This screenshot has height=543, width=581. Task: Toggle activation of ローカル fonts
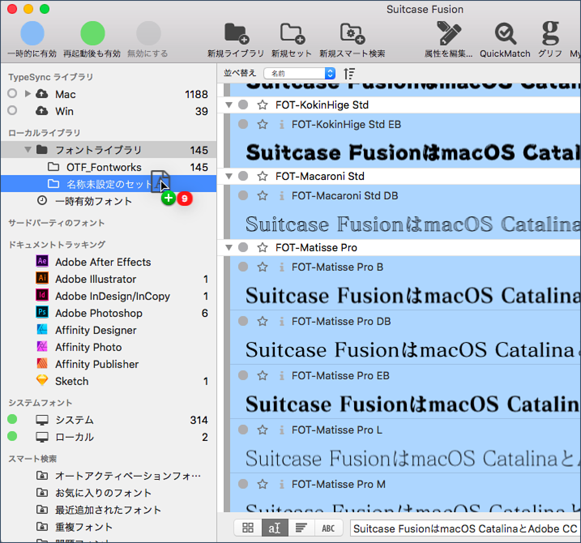(13, 436)
